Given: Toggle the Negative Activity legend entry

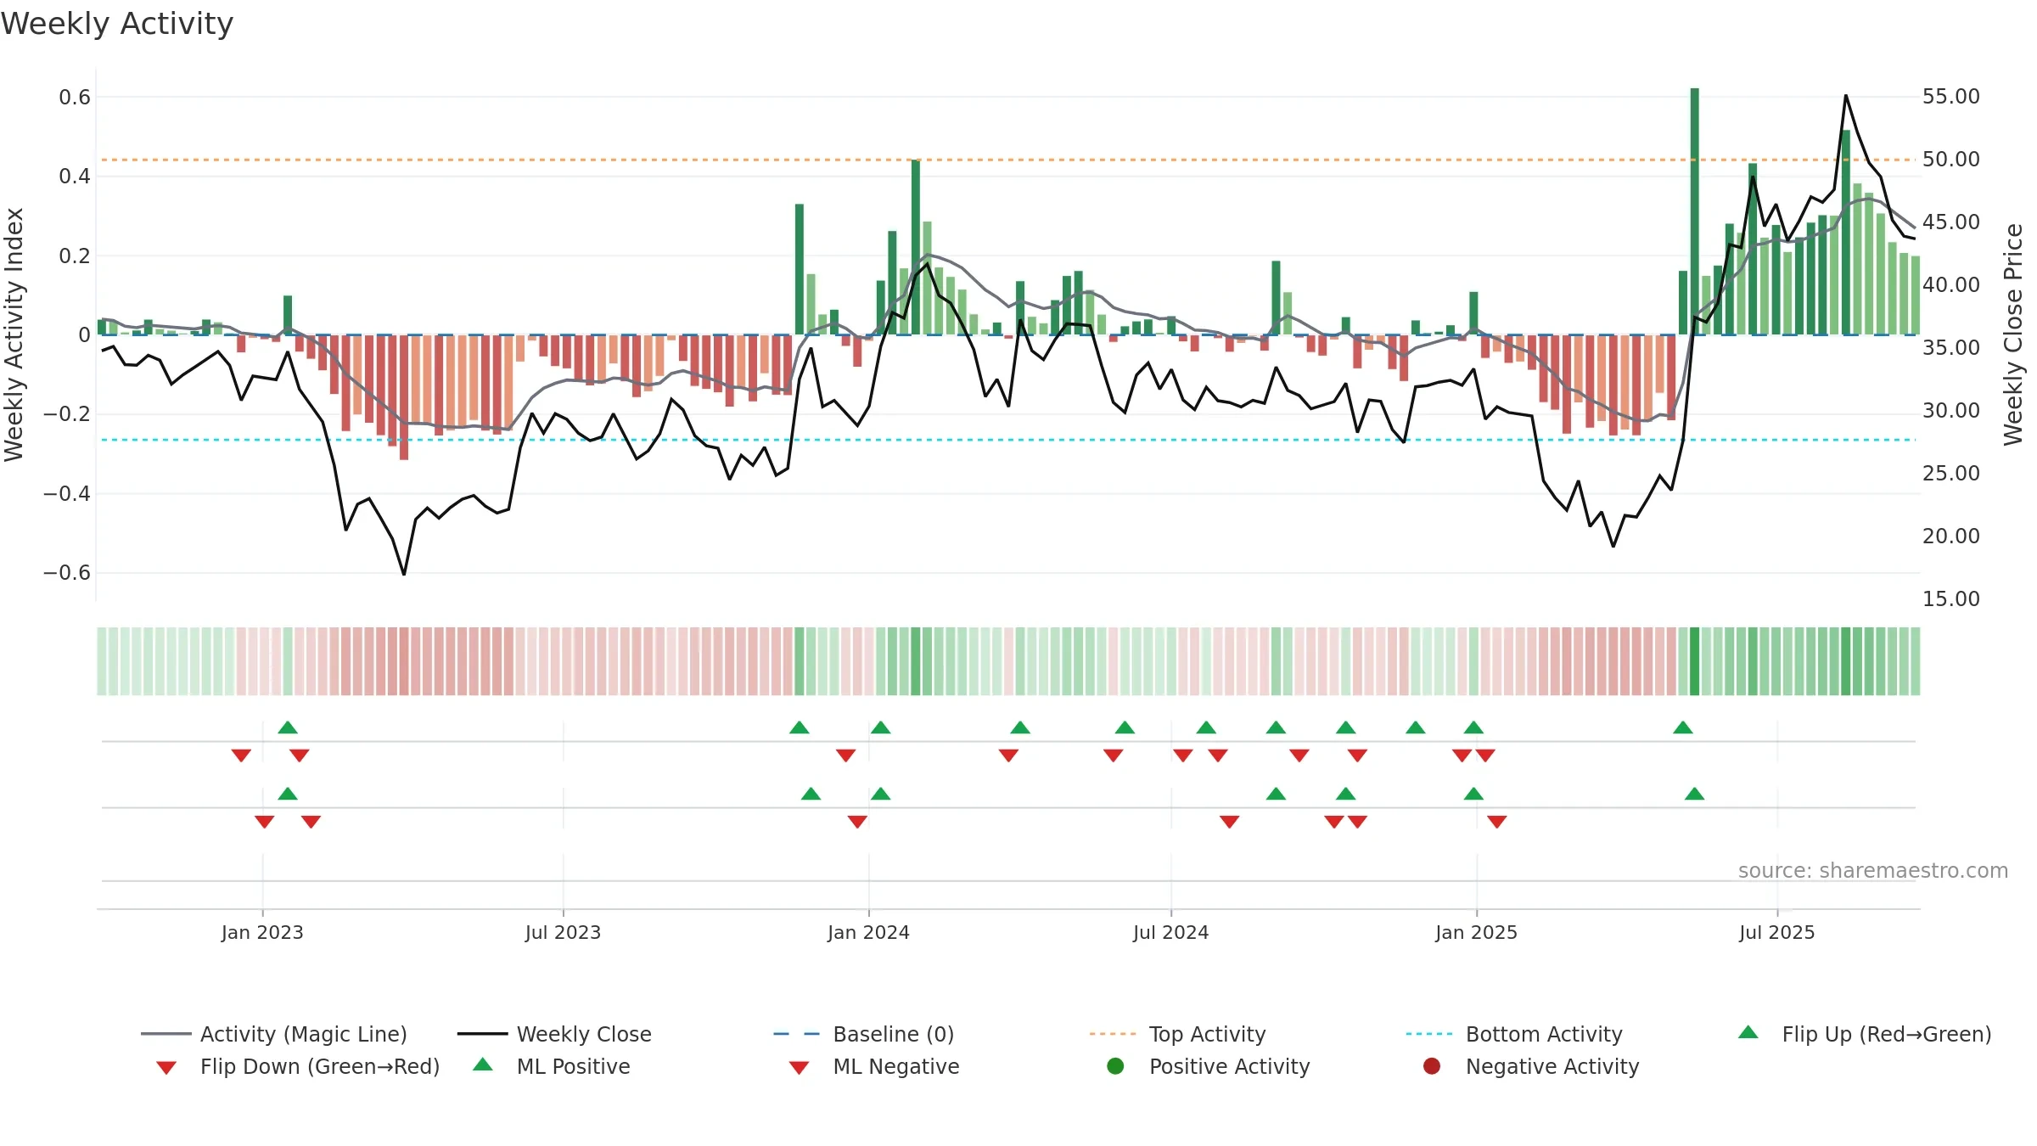Looking at the screenshot, I should (x=1531, y=1066).
